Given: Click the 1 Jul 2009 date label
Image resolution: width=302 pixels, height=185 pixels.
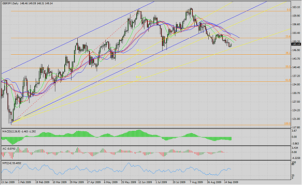Looking at the screenshot, I should point(161,182).
